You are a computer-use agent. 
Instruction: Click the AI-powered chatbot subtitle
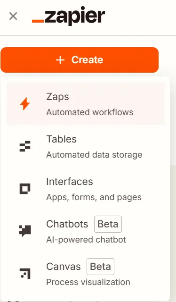(86, 240)
